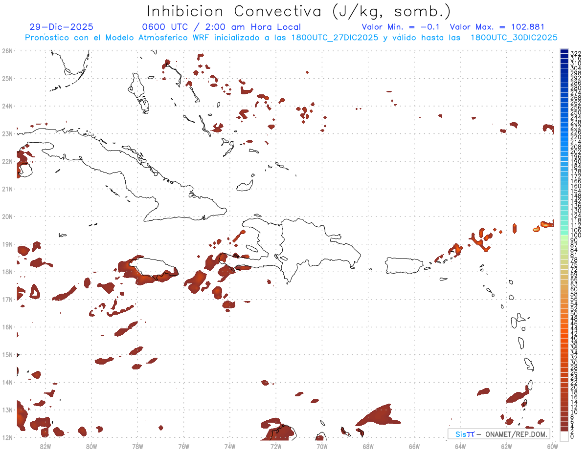This screenshot has width=587, height=453.
Task: Click the 13N latitude label
Action: [x=7, y=410]
